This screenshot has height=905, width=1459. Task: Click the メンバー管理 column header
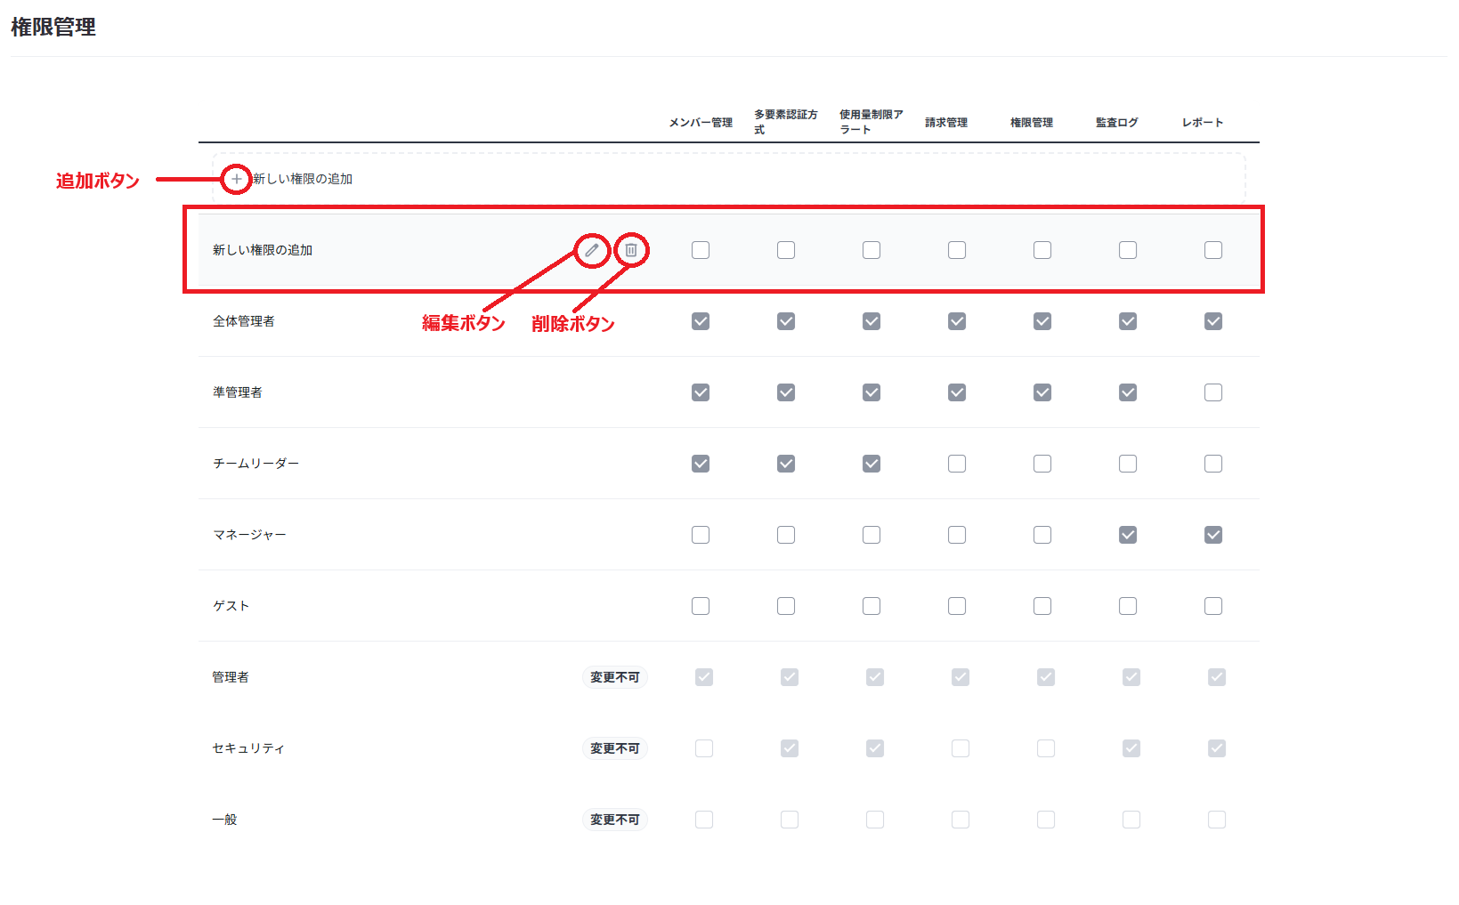click(x=701, y=123)
